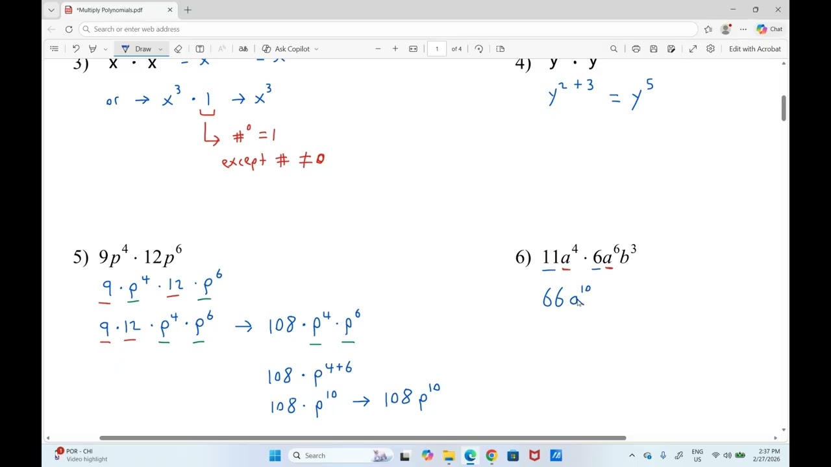
Task: Zoom out the PDF
Action: point(378,49)
